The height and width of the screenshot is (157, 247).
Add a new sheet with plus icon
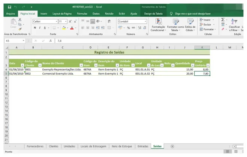172,147
